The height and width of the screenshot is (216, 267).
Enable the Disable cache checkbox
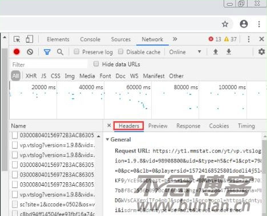click(120, 51)
